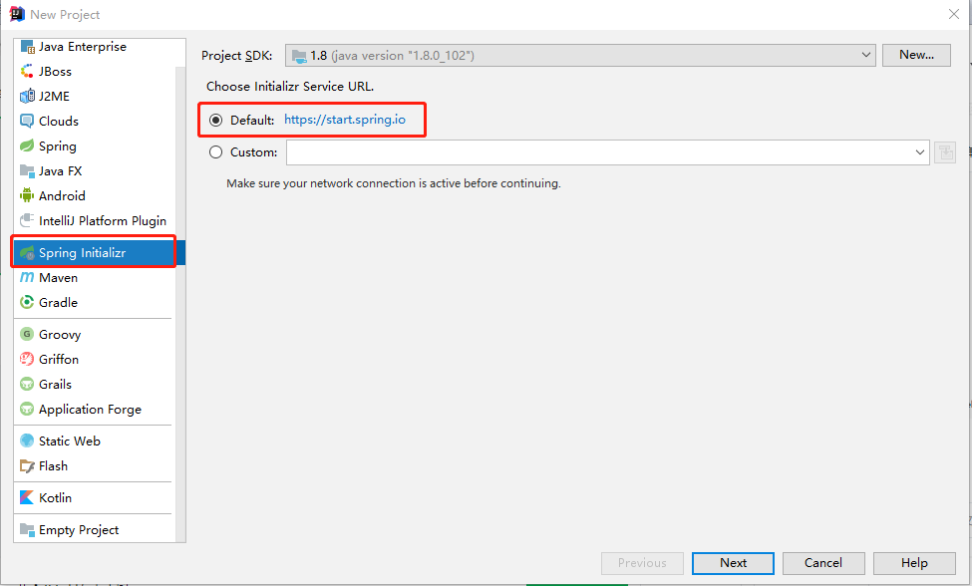Click the Application Forge icon

(x=27, y=409)
